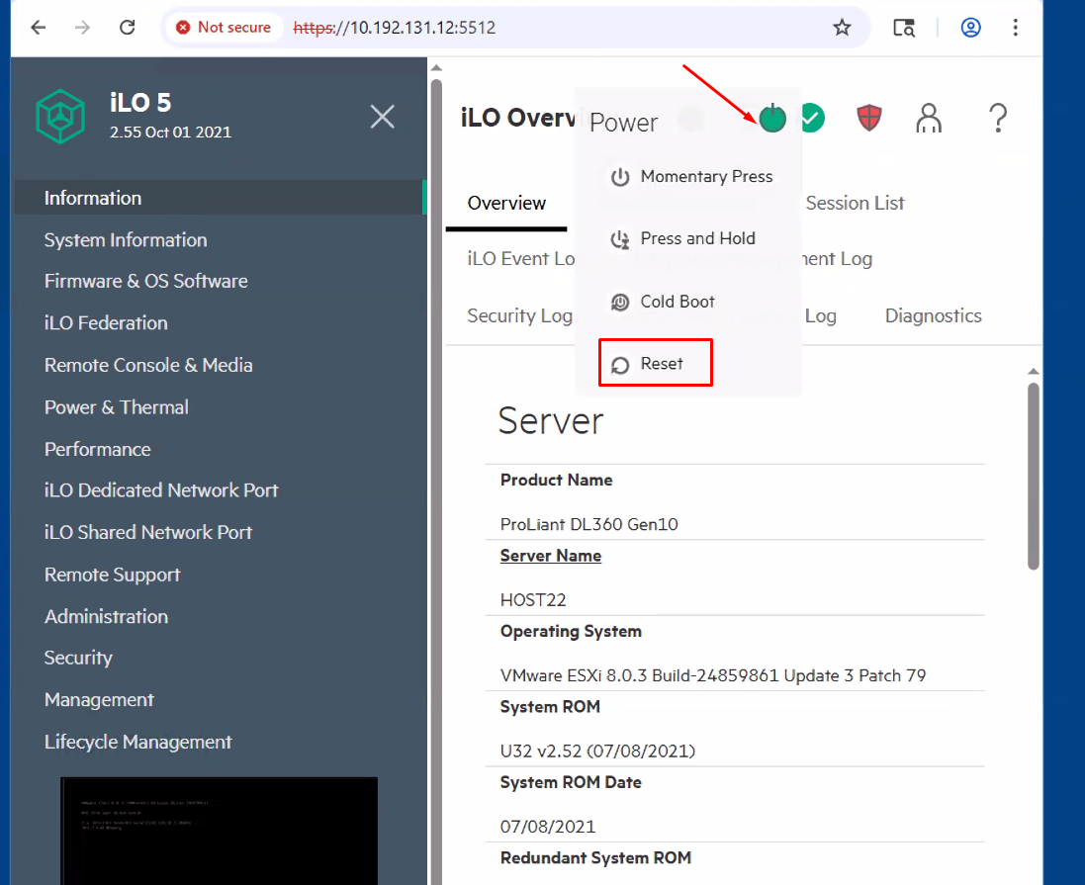Click the browser forward arrow

(x=82, y=28)
